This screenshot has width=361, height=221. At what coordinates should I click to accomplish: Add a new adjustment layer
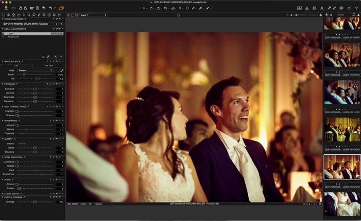pos(56,57)
